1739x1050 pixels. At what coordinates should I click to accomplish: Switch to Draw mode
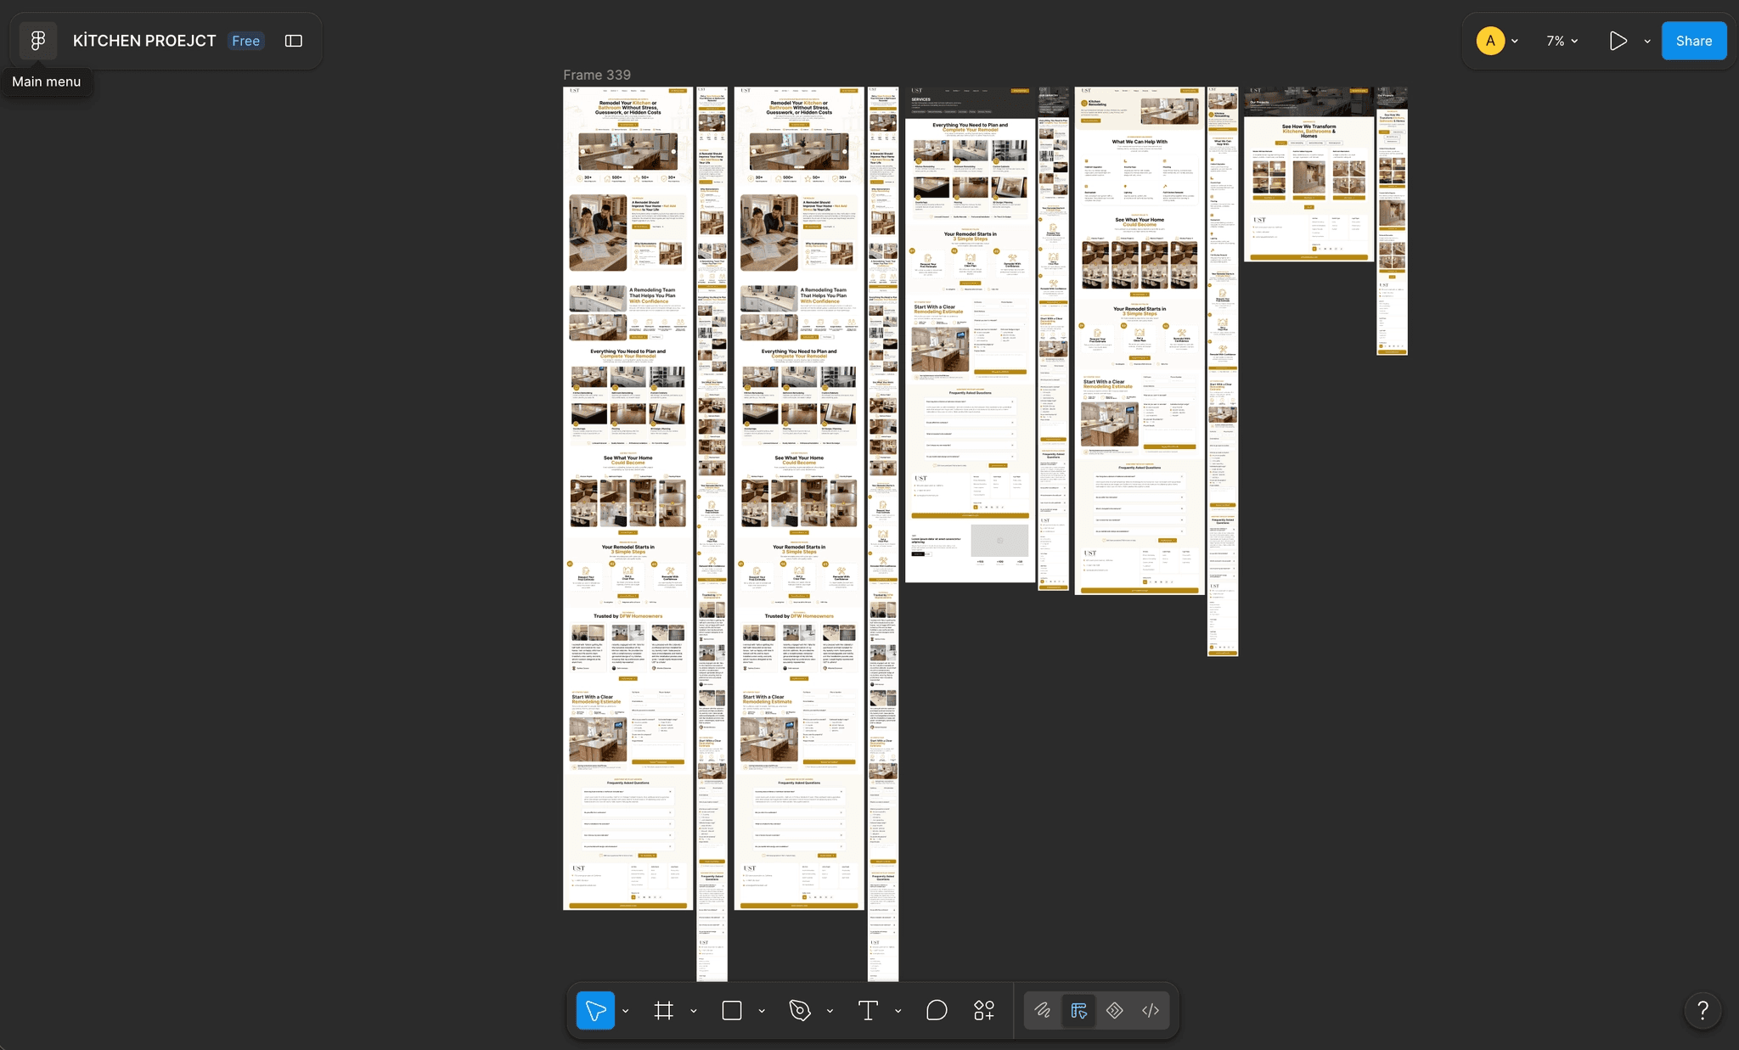point(1043,1010)
